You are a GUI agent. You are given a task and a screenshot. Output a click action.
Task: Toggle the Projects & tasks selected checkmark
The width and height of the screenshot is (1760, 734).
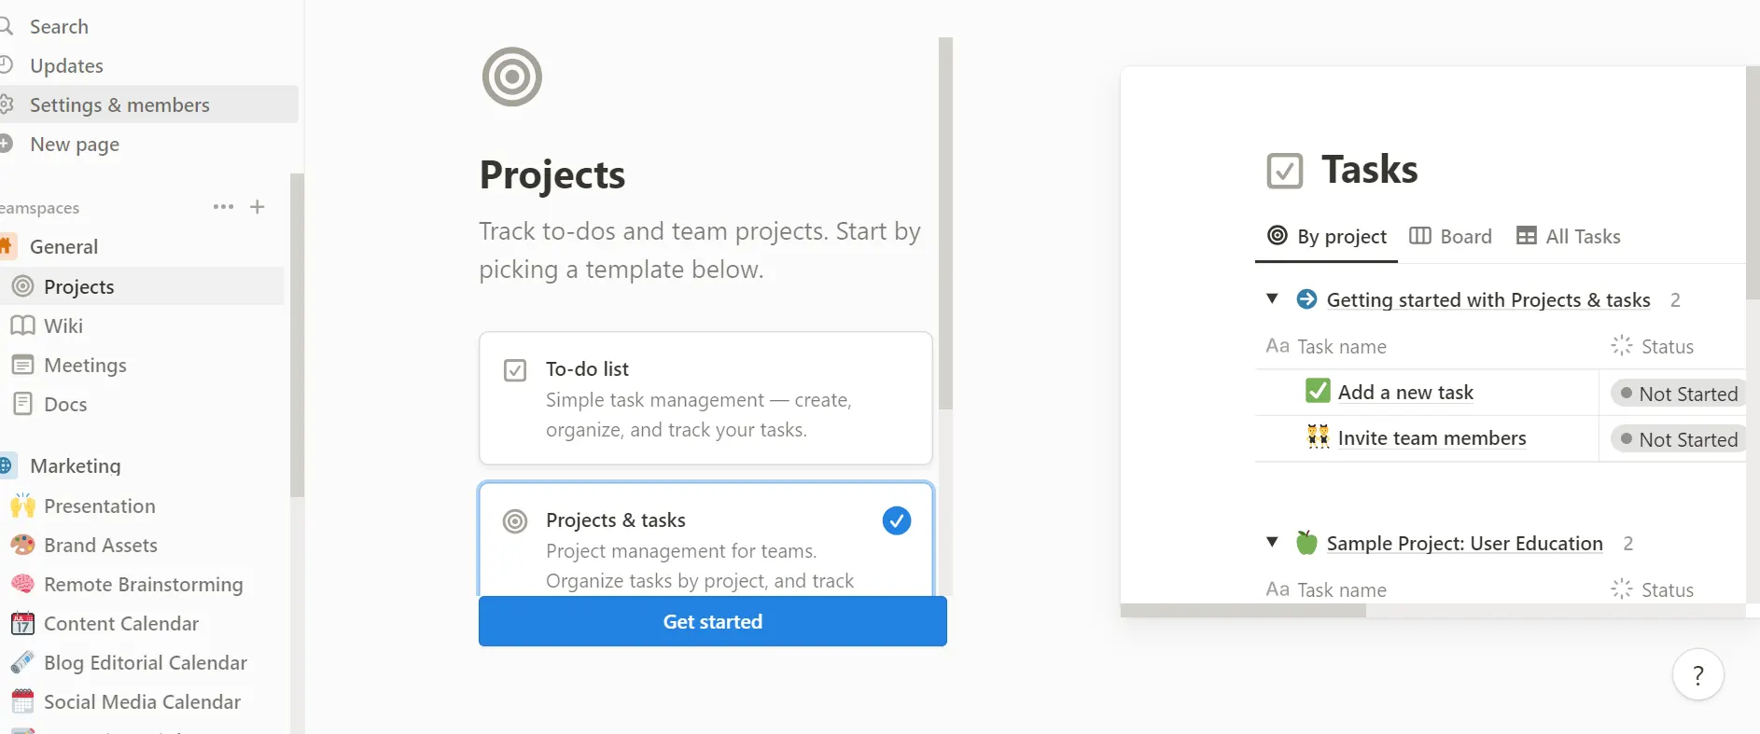click(x=896, y=520)
